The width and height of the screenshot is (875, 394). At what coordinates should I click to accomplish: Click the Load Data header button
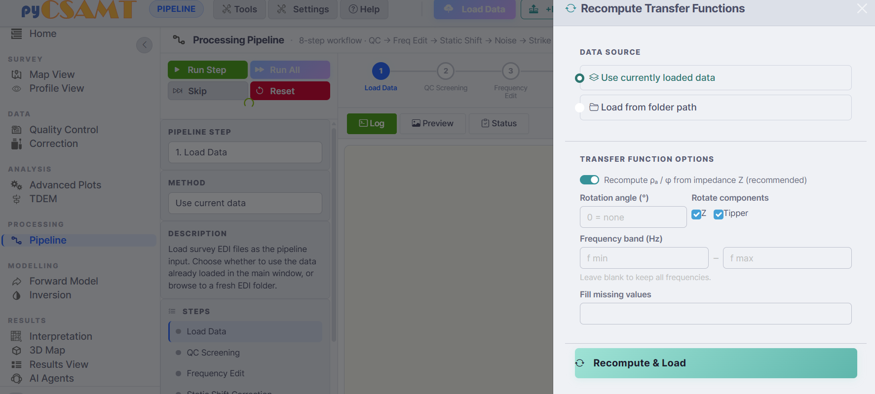[475, 9]
